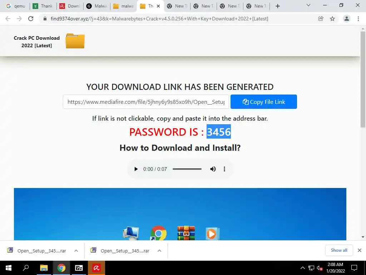This screenshot has width=366, height=275.
Task: Open first Open__Setup__345 rar download
Action: click(x=37, y=251)
